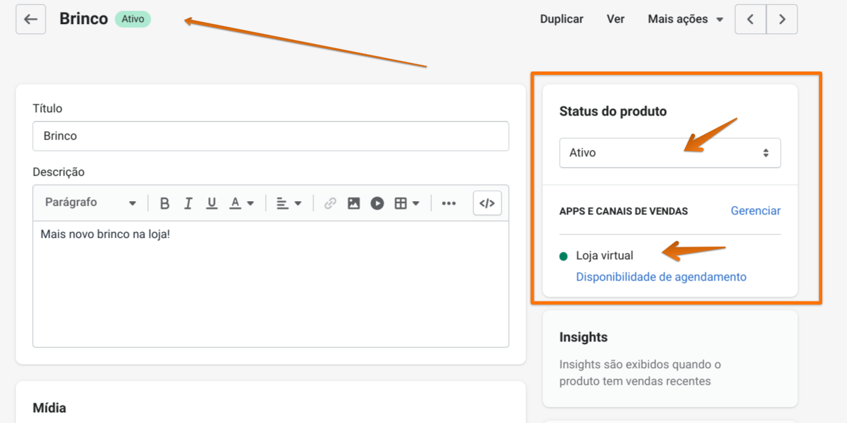Click the Título input field
Screen dimensions: 847x423
(271, 136)
